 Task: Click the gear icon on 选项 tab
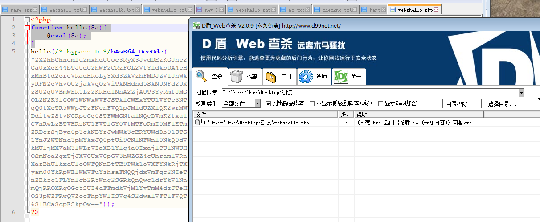(x=306, y=77)
